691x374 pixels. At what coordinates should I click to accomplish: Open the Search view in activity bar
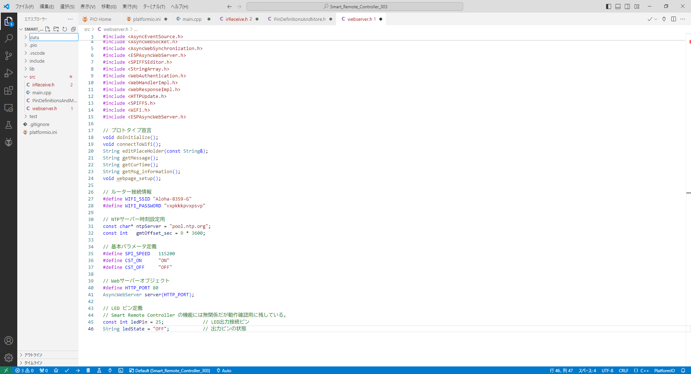click(x=9, y=38)
